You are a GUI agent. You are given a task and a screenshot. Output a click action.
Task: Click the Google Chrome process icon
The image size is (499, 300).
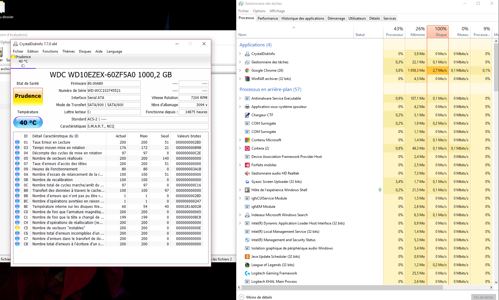point(247,70)
